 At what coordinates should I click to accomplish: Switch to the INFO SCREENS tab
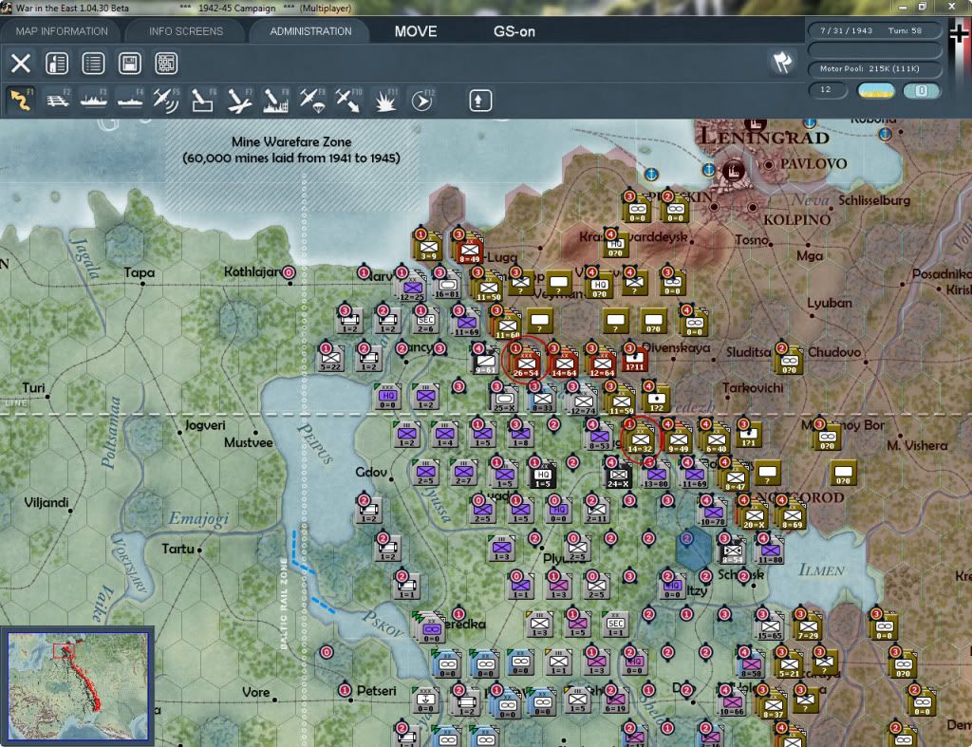click(185, 31)
